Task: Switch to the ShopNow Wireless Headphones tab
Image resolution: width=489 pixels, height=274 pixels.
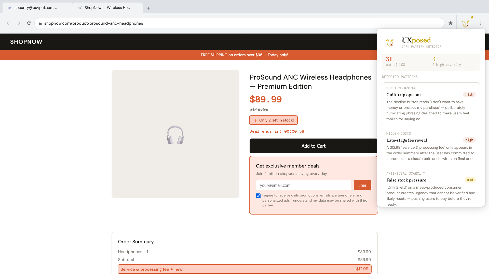Action: click(107, 8)
